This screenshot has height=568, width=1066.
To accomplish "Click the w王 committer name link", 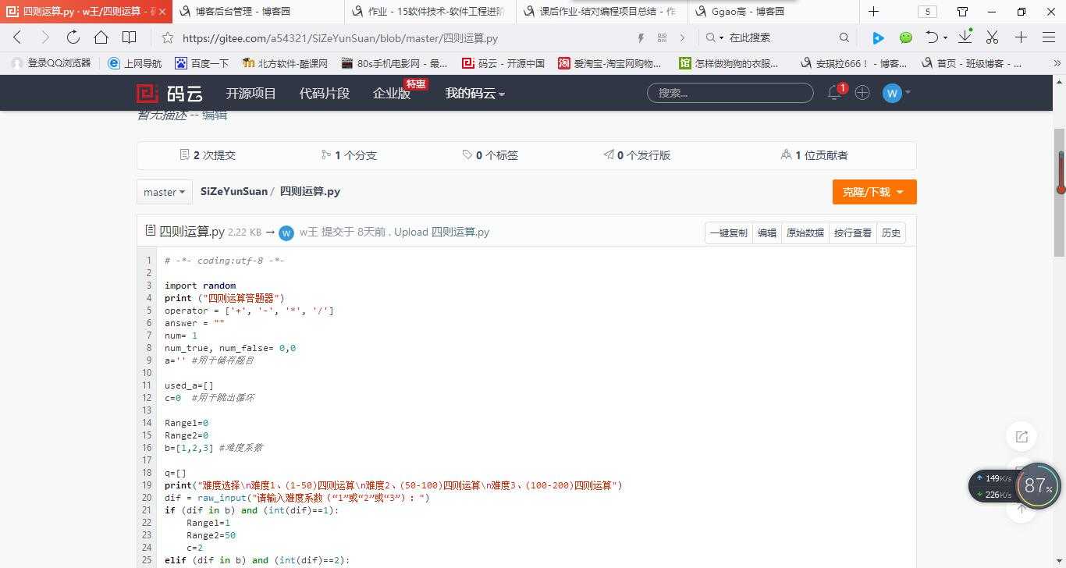I will 309,232.
